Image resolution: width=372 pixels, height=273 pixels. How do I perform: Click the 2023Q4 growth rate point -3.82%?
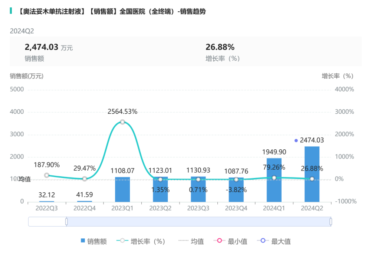[x=236, y=180]
